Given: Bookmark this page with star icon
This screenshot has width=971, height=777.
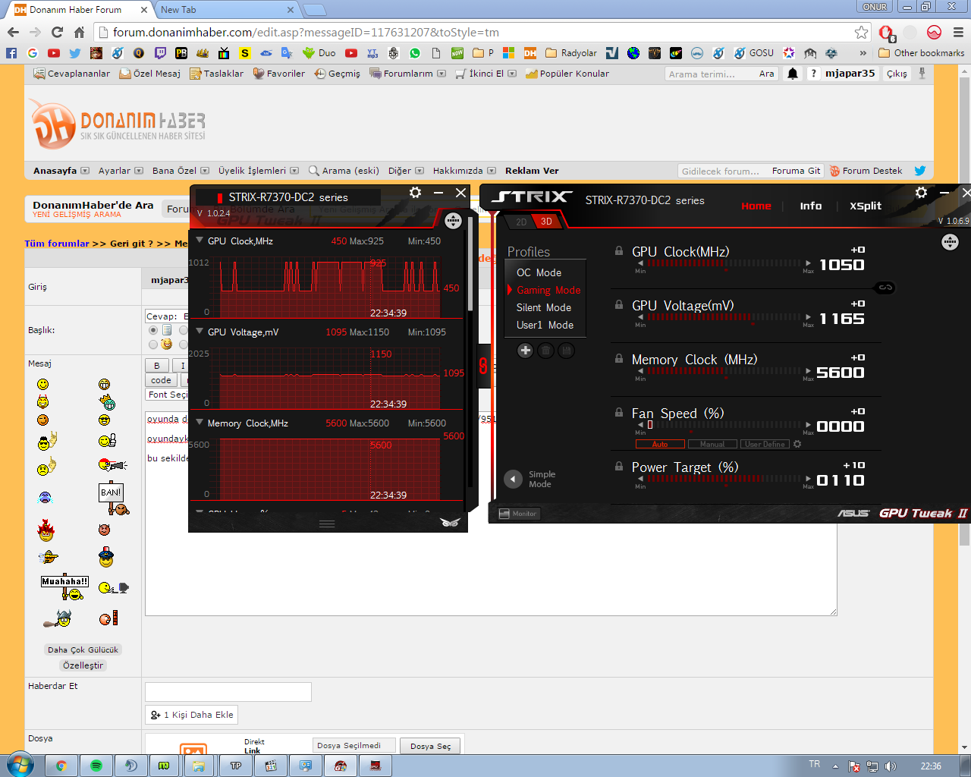Looking at the screenshot, I should [861, 32].
